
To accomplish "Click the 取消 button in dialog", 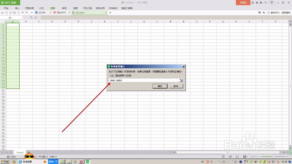I will pos(176,86).
